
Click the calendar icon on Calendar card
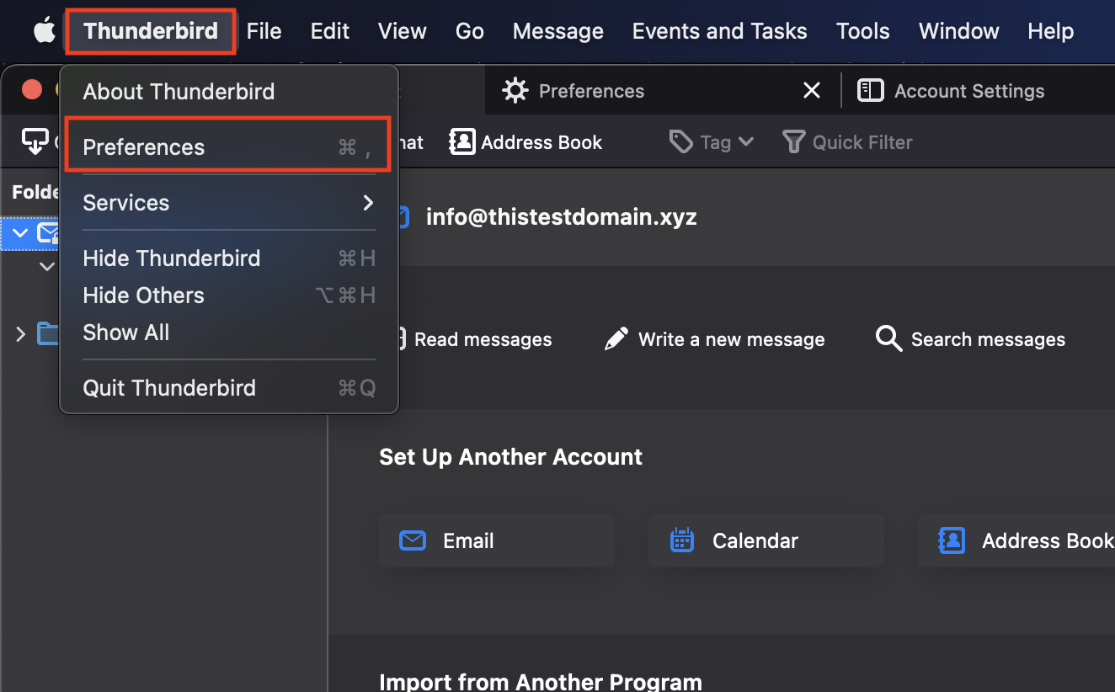(681, 540)
